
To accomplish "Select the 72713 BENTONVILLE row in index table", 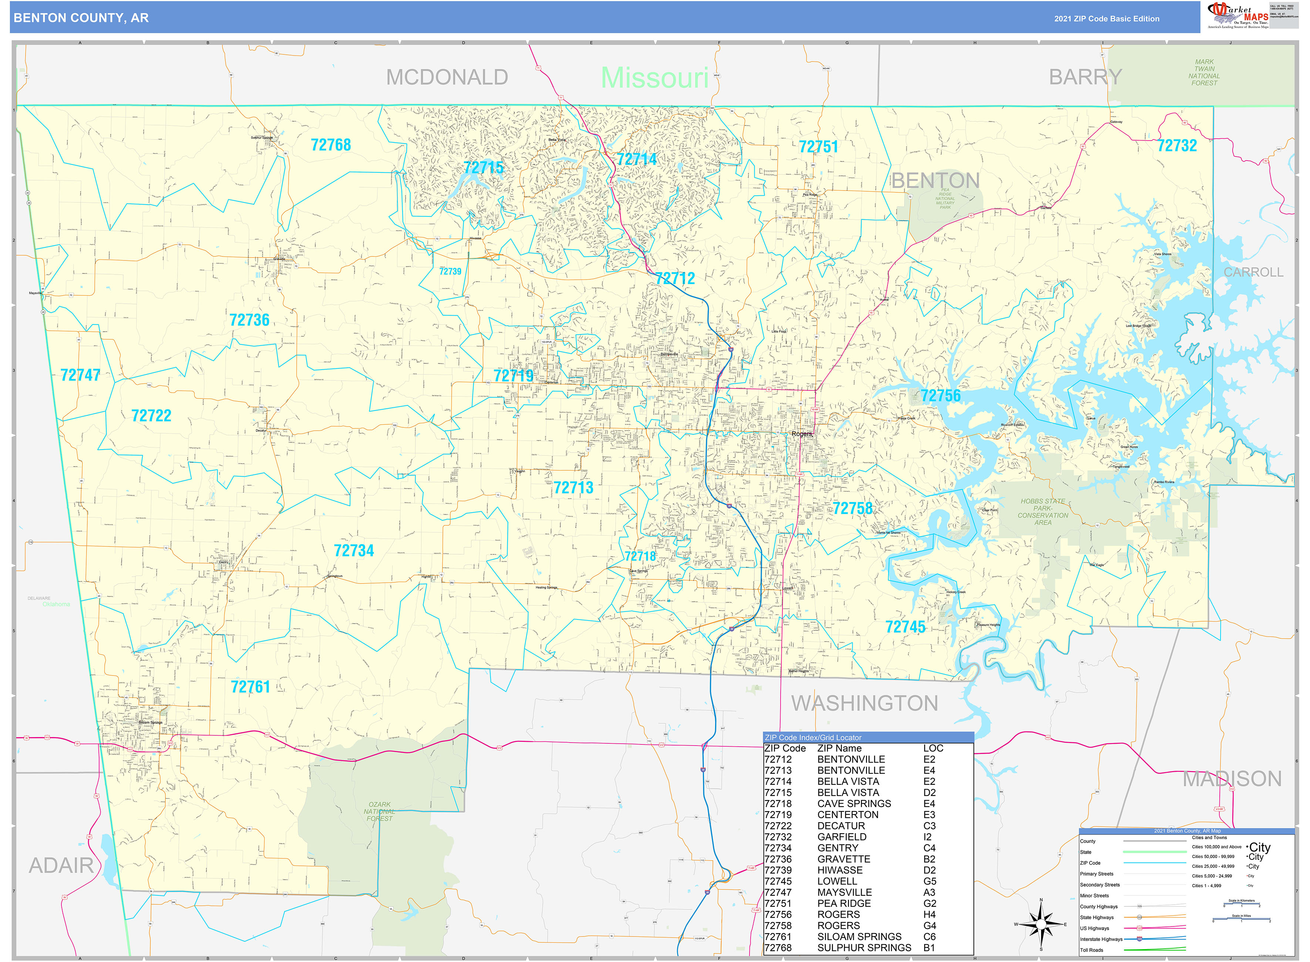I will click(868, 770).
